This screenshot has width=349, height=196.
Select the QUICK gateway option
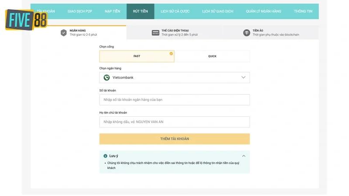click(212, 56)
